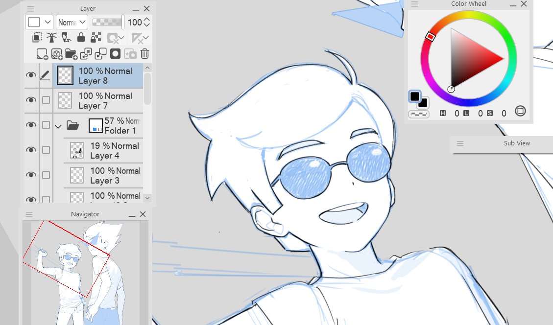This screenshot has width=553, height=325.
Task: Open the Color Wheel panel menu
Action: click(415, 4)
